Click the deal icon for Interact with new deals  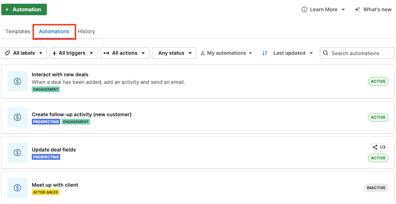pos(18,81)
